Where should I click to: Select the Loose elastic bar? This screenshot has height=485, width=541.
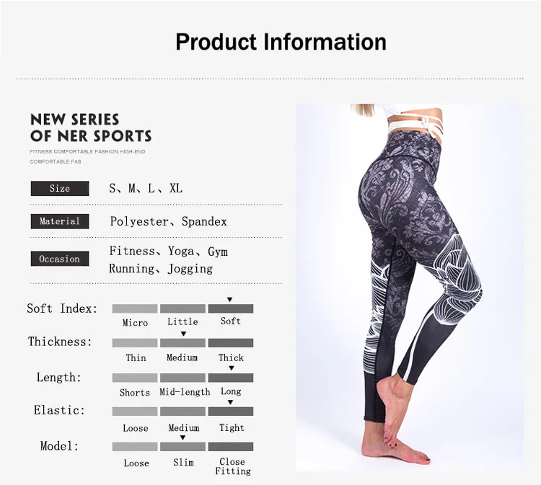coord(135,411)
